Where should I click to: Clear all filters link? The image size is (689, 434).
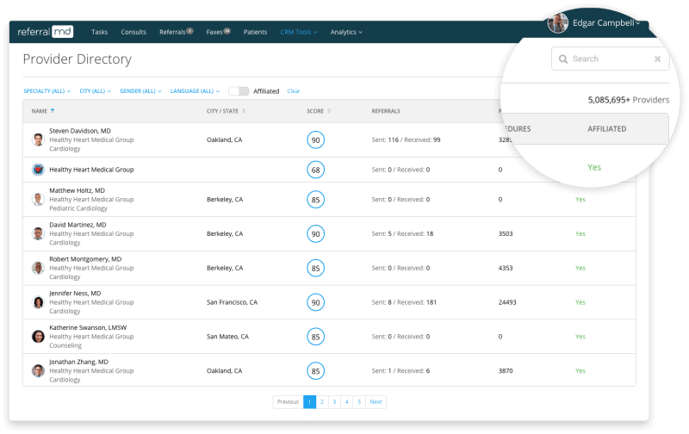pyautogui.click(x=294, y=91)
